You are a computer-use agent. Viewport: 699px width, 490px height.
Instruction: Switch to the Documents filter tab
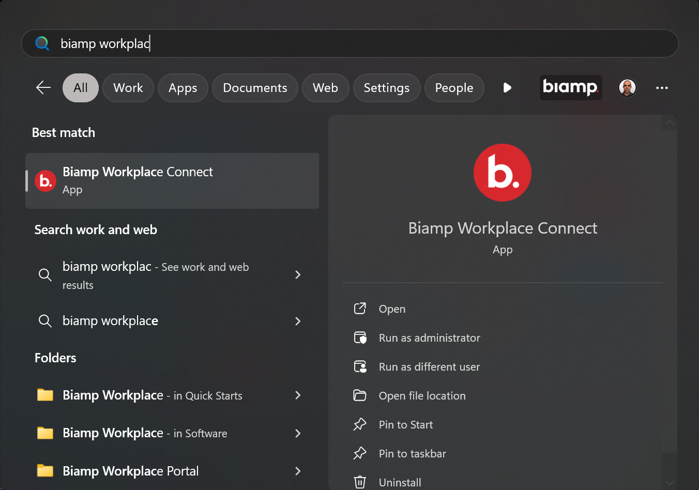[254, 88]
